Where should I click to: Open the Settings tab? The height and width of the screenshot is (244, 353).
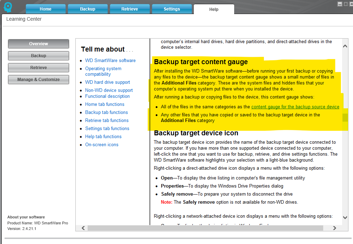[x=172, y=9]
